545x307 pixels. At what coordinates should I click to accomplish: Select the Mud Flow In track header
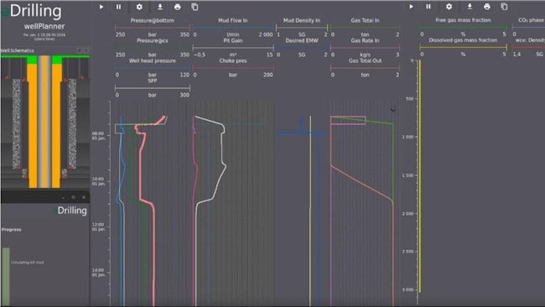coord(233,20)
